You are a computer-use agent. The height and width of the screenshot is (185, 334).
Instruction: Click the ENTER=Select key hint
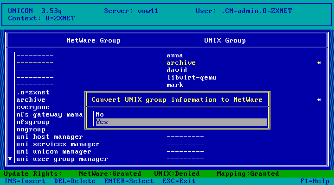tap(128, 181)
